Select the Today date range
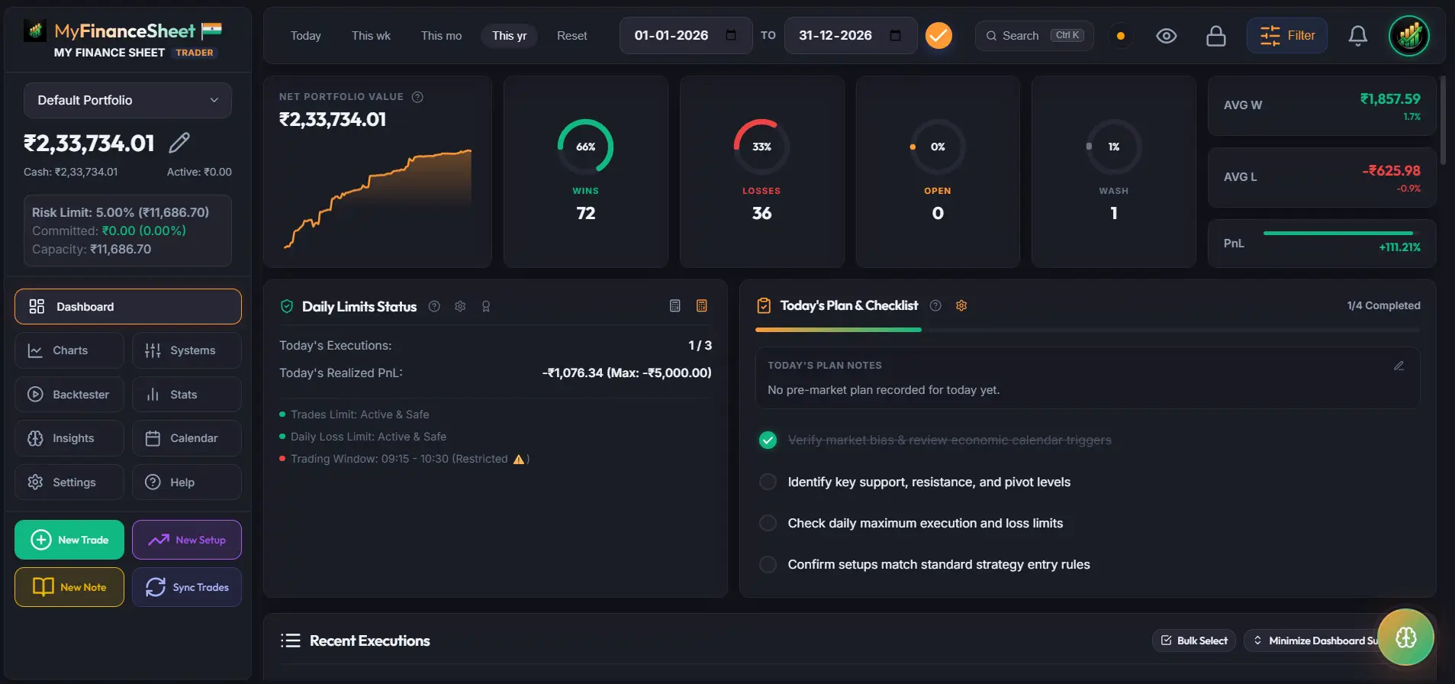 pos(306,36)
